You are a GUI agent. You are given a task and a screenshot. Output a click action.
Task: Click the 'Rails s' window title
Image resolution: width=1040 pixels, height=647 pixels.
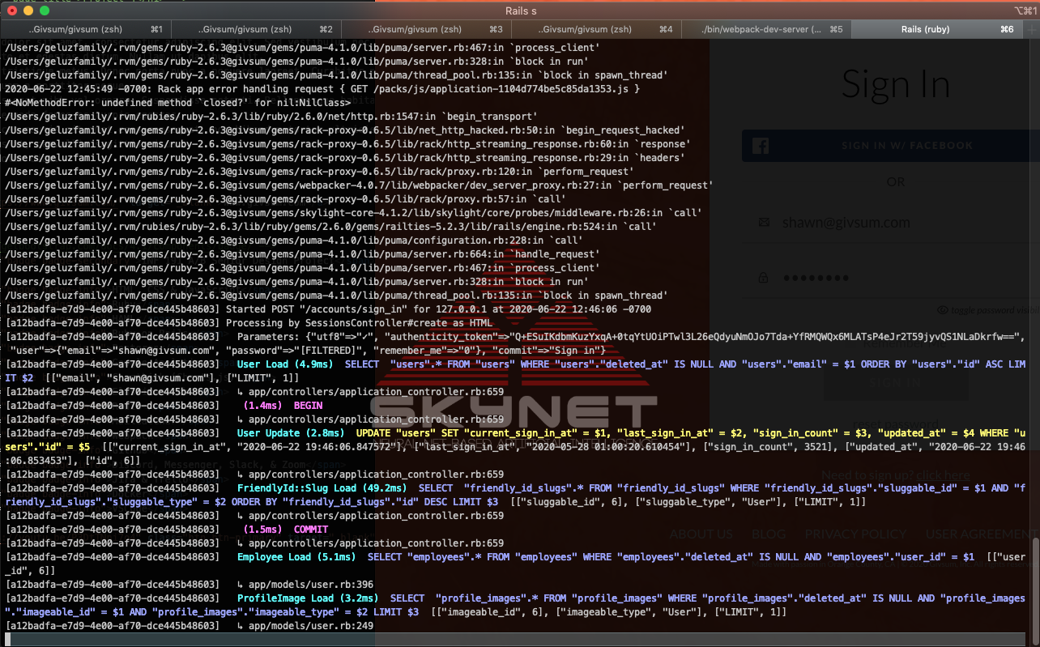click(x=521, y=11)
